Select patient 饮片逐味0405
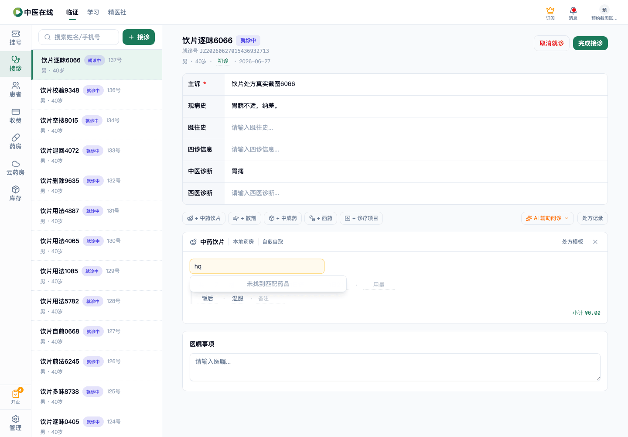Screen dimensions: 628x437 tap(97, 424)
